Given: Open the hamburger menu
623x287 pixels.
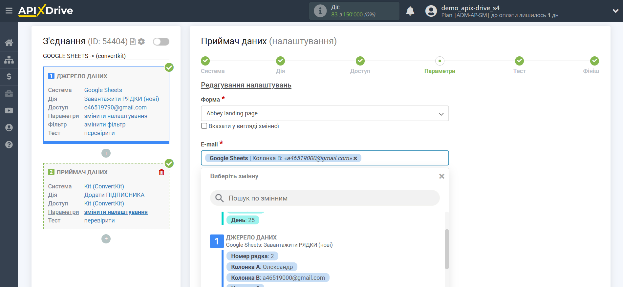Looking at the screenshot, I should click(9, 11).
